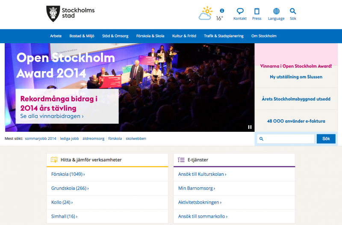
Task: Open the sommarjobb 2014 popular search
Action: [x=41, y=139]
